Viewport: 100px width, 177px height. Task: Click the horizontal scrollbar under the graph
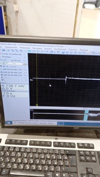click(65, 108)
